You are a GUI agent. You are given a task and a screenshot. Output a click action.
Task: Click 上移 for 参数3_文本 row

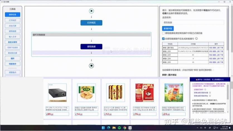218,55
